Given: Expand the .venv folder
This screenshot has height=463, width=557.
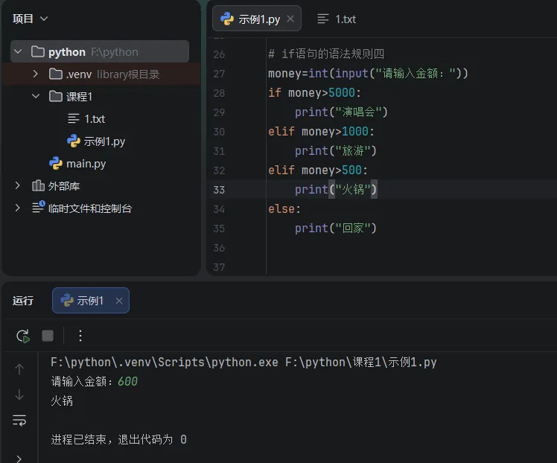Looking at the screenshot, I should 35,74.
